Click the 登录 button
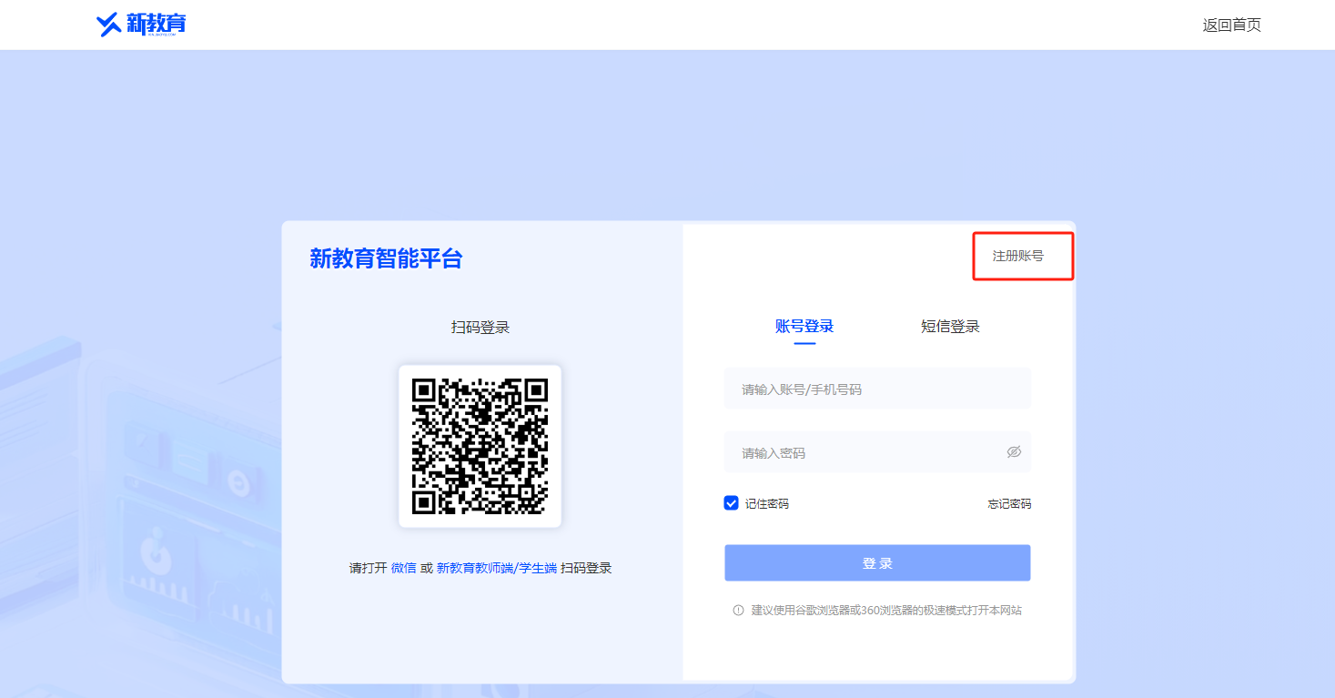 pyautogui.click(x=877, y=562)
